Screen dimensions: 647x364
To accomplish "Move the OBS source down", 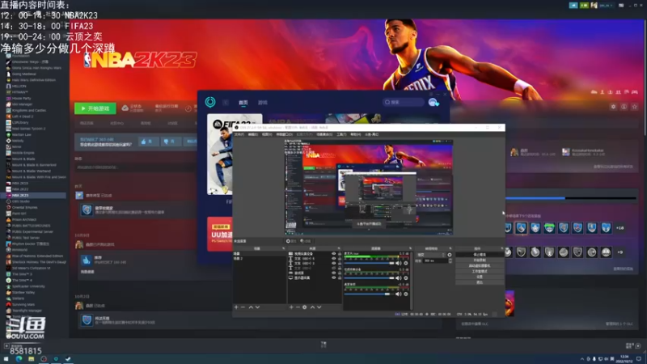I will (x=319, y=307).
